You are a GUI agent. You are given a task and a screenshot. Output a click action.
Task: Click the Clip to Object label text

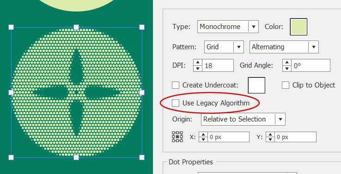point(314,85)
